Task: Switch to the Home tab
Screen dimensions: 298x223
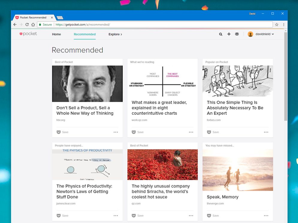Action: [56, 34]
